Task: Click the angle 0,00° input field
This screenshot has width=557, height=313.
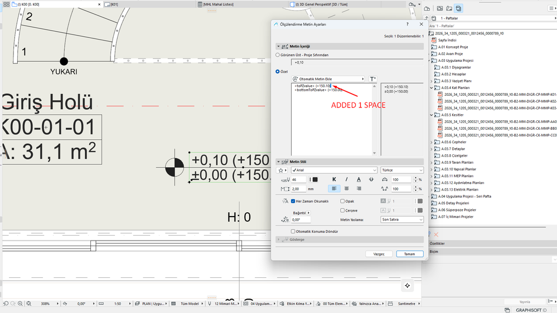Action: (x=301, y=219)
